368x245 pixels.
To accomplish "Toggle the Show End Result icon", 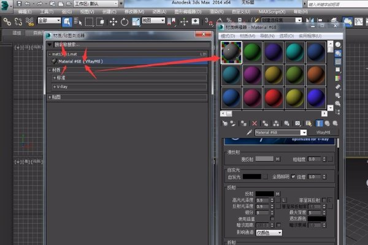I will tap(319, 123).
